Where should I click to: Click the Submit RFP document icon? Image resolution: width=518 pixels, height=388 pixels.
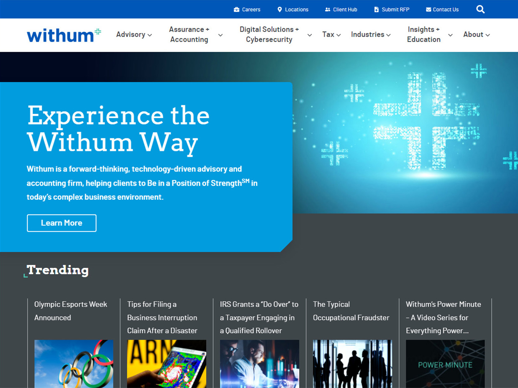tap(376, 10)
